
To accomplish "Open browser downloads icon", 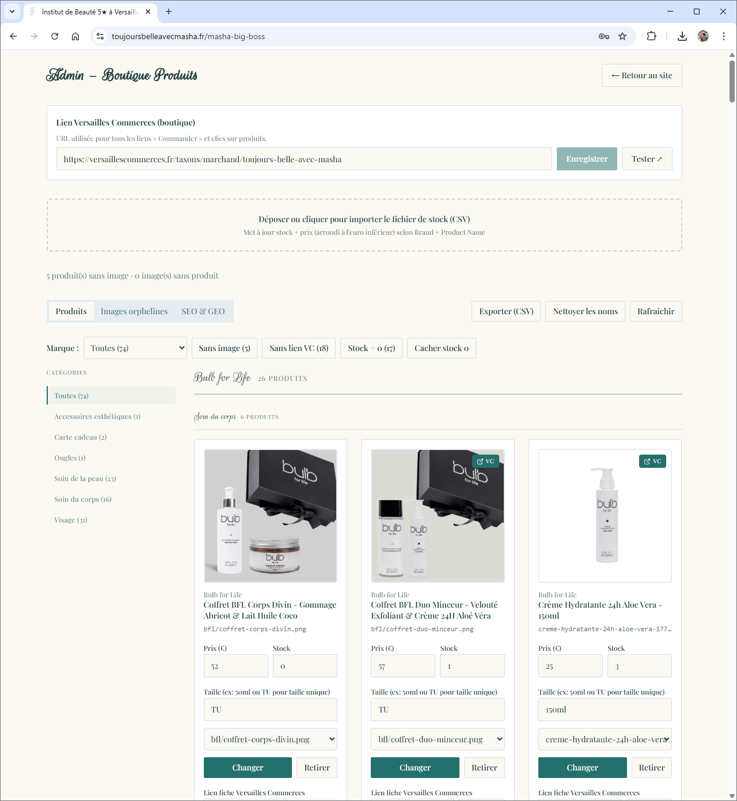I will click(x=682, y=36).
